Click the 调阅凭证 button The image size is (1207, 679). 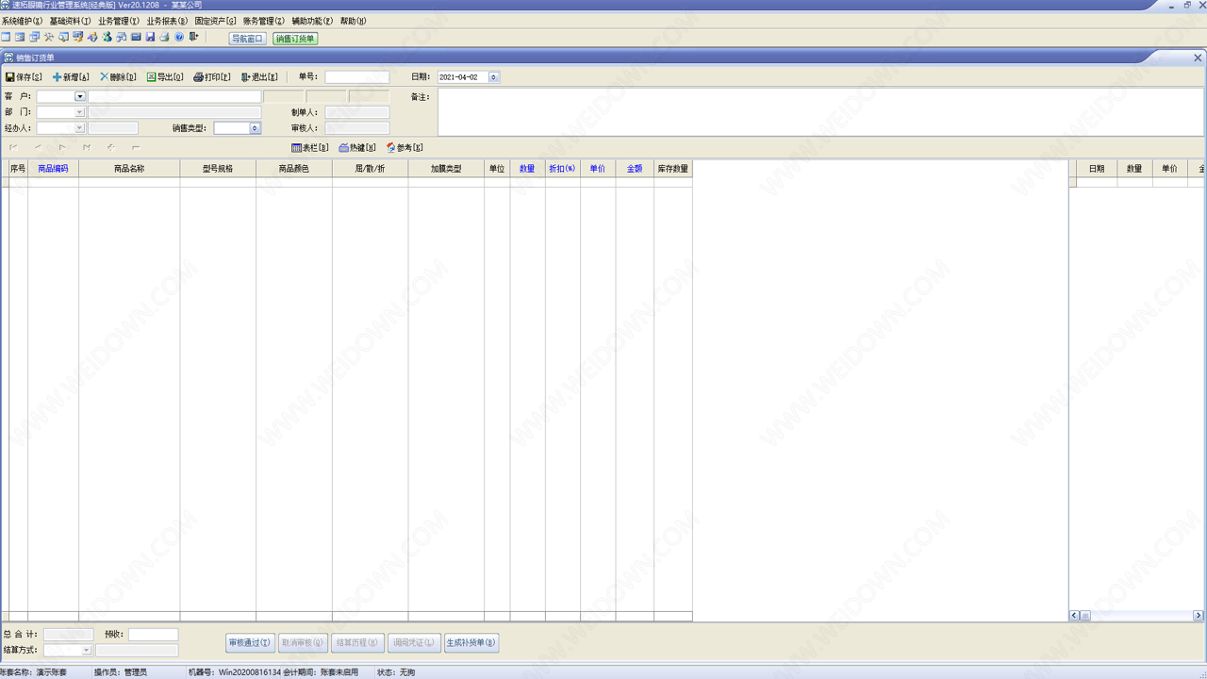(414, 642)
